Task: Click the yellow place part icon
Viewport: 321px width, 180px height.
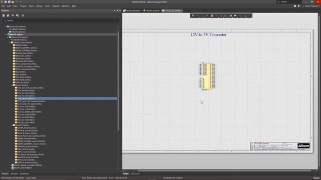Action: pyautogui.click(x=212, y=15)
